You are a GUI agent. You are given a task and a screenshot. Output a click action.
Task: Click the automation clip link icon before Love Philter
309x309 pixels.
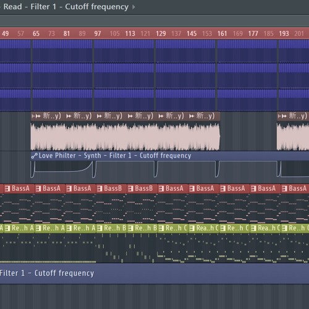[x=34, y=156]
